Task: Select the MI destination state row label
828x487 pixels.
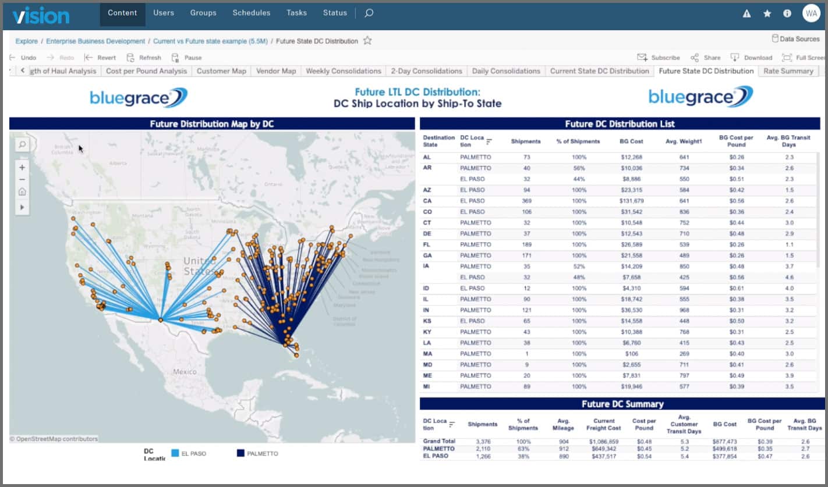Action: [x=426, y=386]
